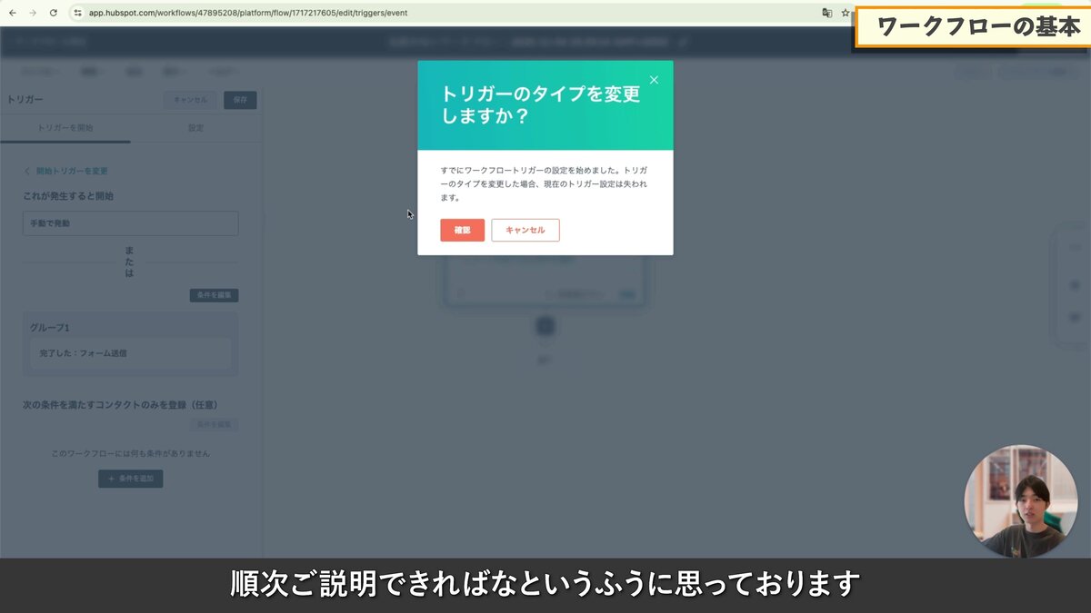
Task: Close the trigger change dialog via X icon
Action: pos(654,80)
